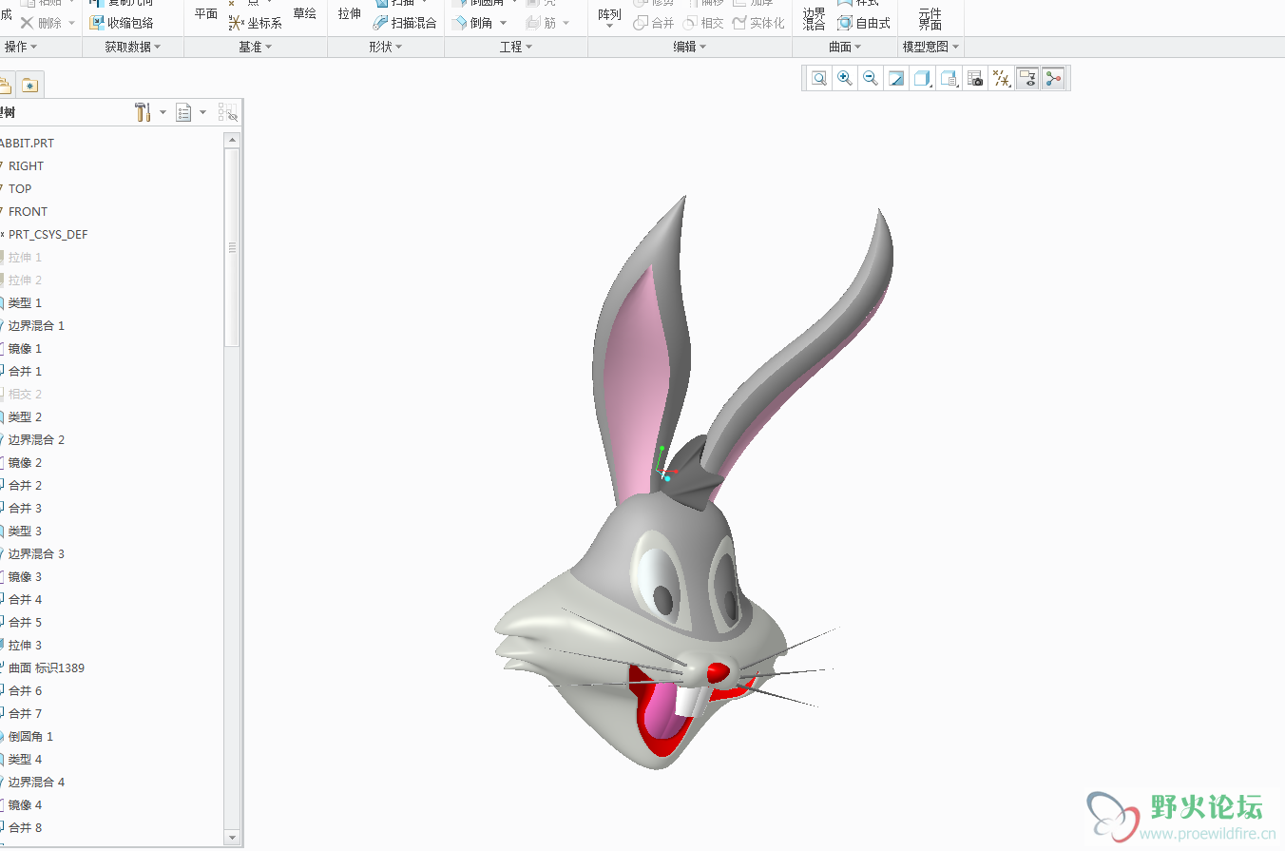
Task: Select feature 拉伸 1 in tree
Action: click(x=25, y=257)
